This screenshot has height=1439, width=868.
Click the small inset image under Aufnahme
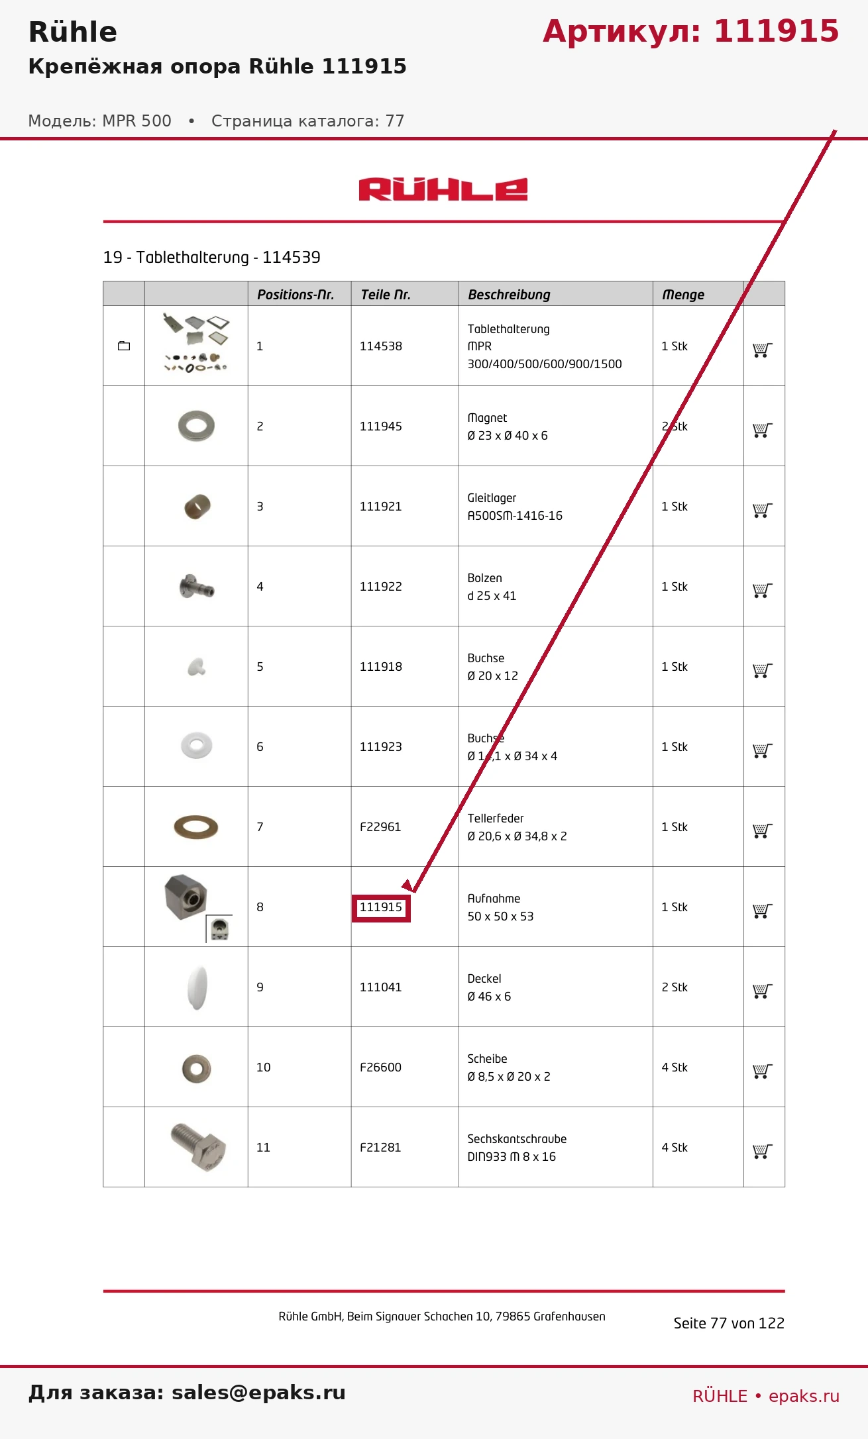click(219, 928)
